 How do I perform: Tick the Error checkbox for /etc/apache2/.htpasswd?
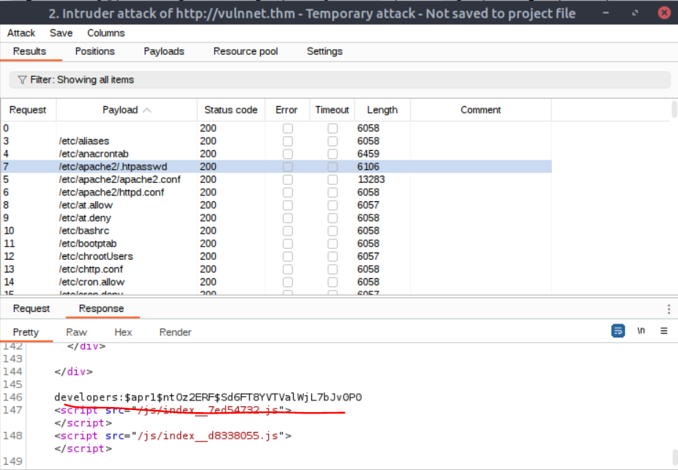pos(288,167)
